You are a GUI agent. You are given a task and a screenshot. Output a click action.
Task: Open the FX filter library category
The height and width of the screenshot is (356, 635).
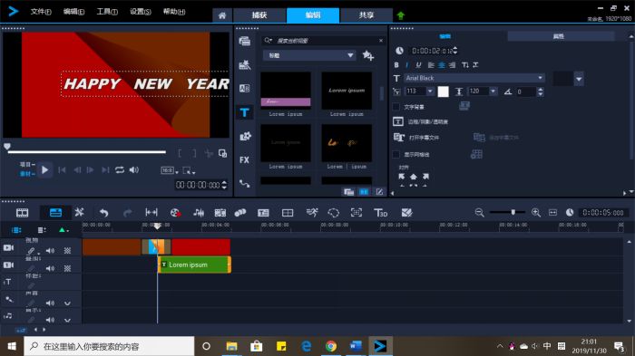tap(244, 159)
